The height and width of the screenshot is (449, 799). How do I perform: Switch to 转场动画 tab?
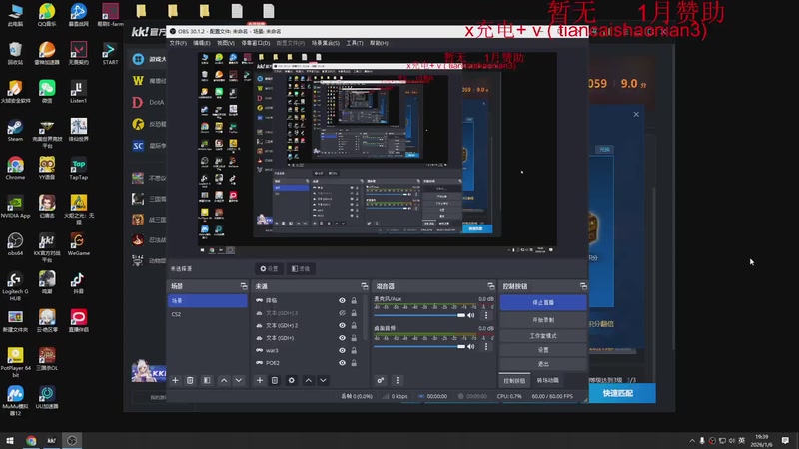(547, 381)
